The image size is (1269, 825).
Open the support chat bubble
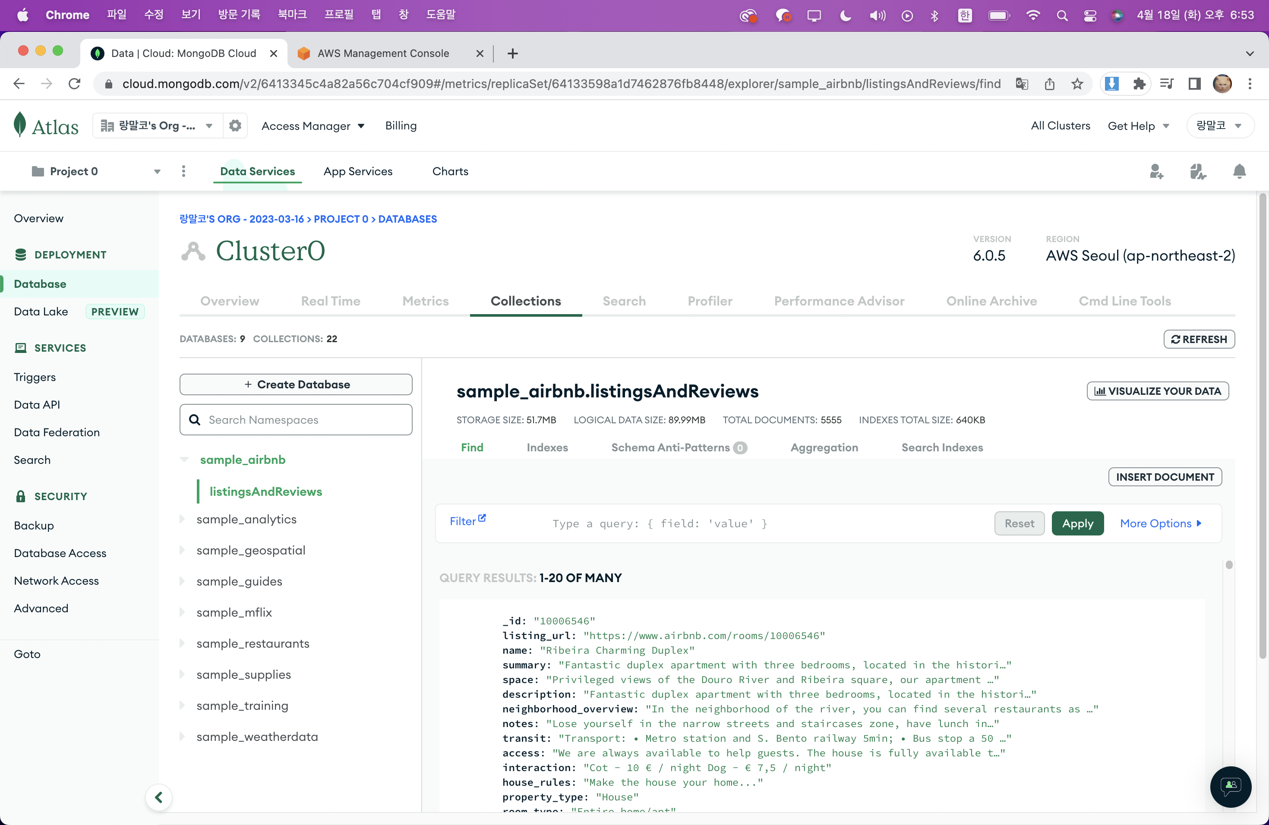point(1230,786)
